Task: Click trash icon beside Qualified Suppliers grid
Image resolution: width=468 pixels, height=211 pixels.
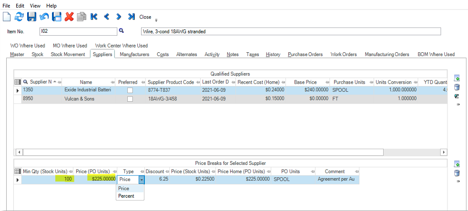Action: tap(457, 87)
